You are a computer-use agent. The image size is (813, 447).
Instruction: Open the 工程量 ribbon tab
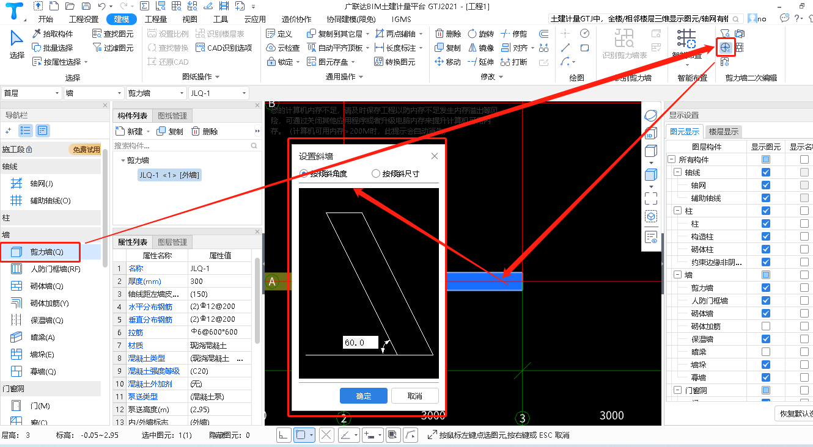pos(156,19)
